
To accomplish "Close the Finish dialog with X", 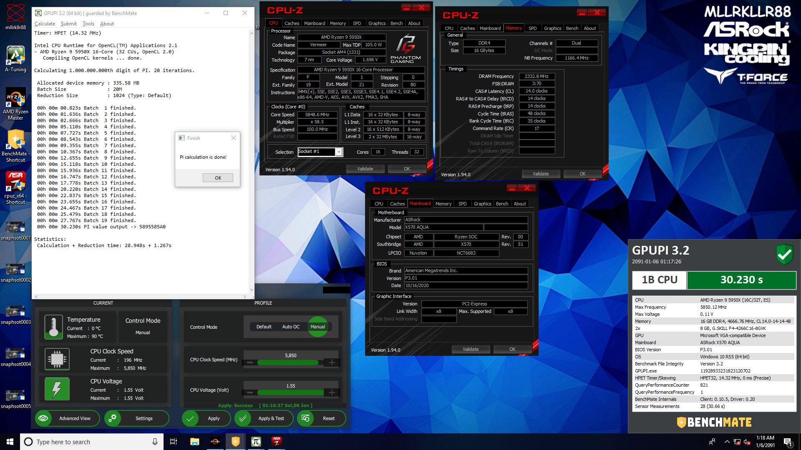I will [x=234, y=138].
